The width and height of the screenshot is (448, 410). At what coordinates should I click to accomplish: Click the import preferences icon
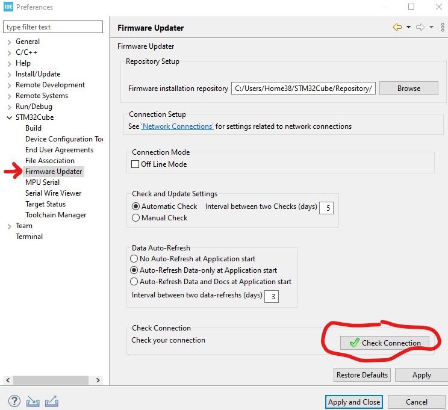pos(33,402)
